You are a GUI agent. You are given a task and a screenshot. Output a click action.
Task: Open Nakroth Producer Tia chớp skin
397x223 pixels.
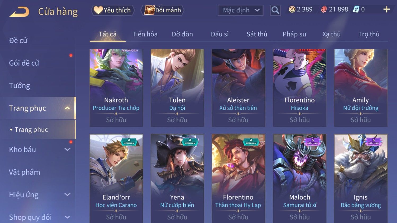tap(116, 88)
